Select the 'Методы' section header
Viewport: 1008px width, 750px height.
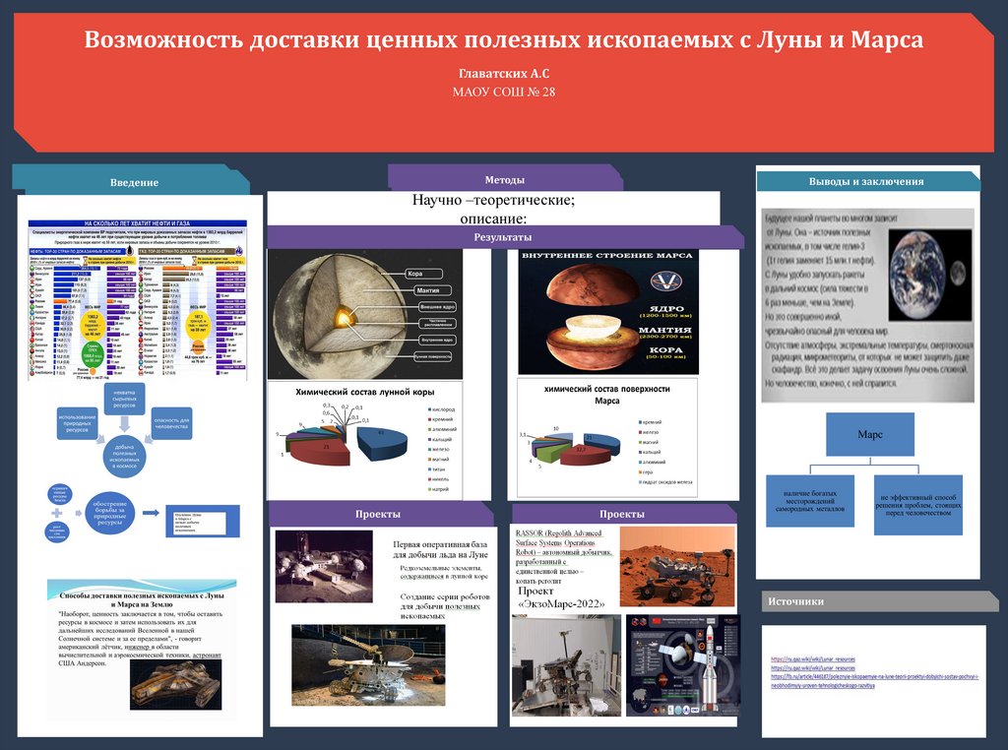(503, 180)
